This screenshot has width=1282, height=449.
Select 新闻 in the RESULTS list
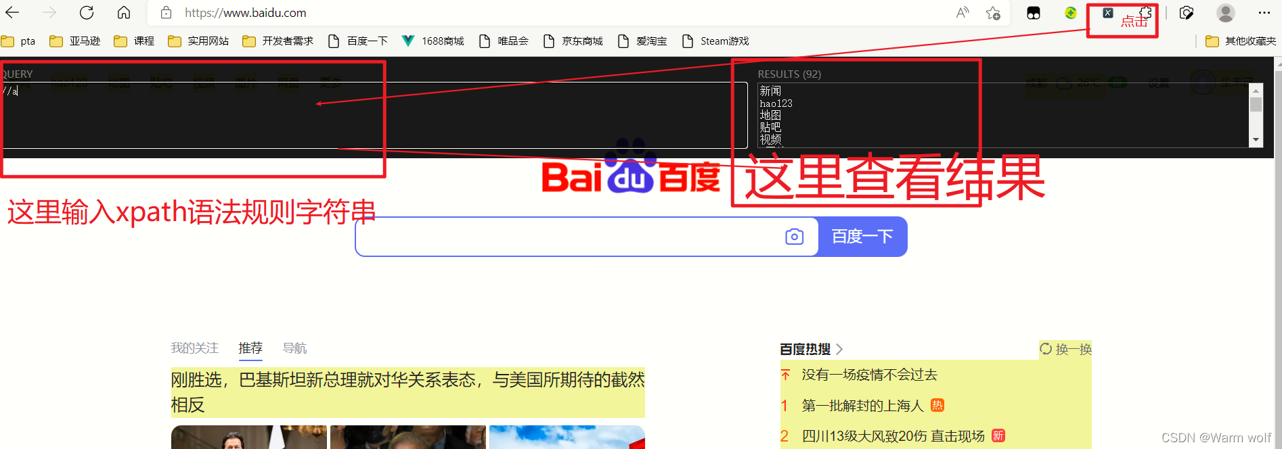point(770,91)
